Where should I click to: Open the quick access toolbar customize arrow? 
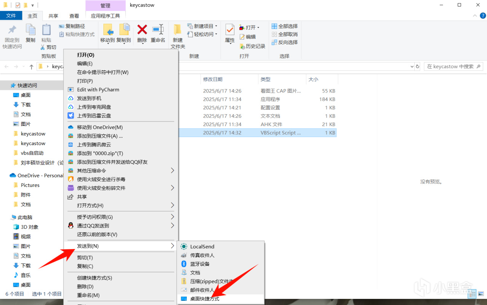coord(33,5)
